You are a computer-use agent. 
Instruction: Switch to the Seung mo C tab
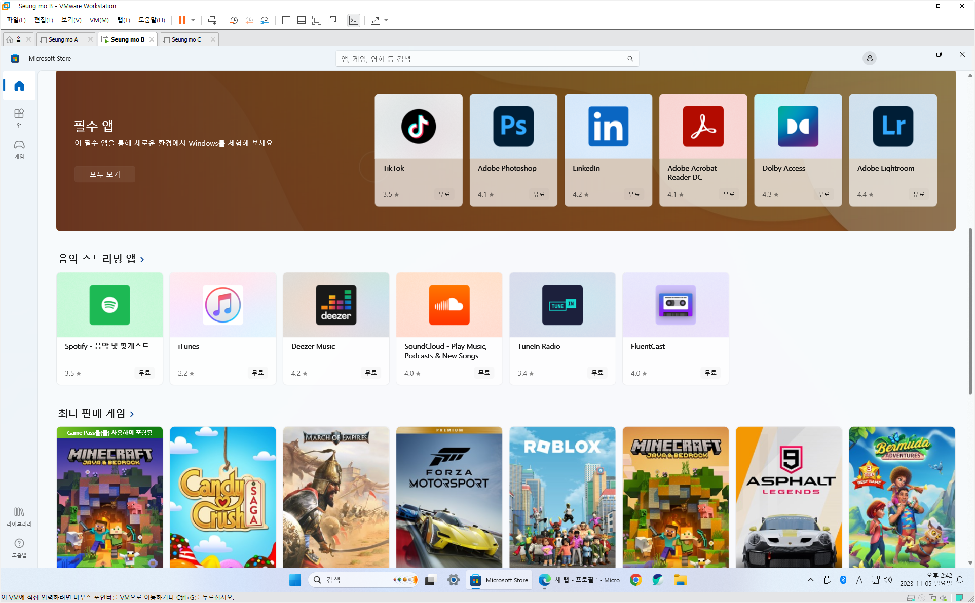coord(186,39)
